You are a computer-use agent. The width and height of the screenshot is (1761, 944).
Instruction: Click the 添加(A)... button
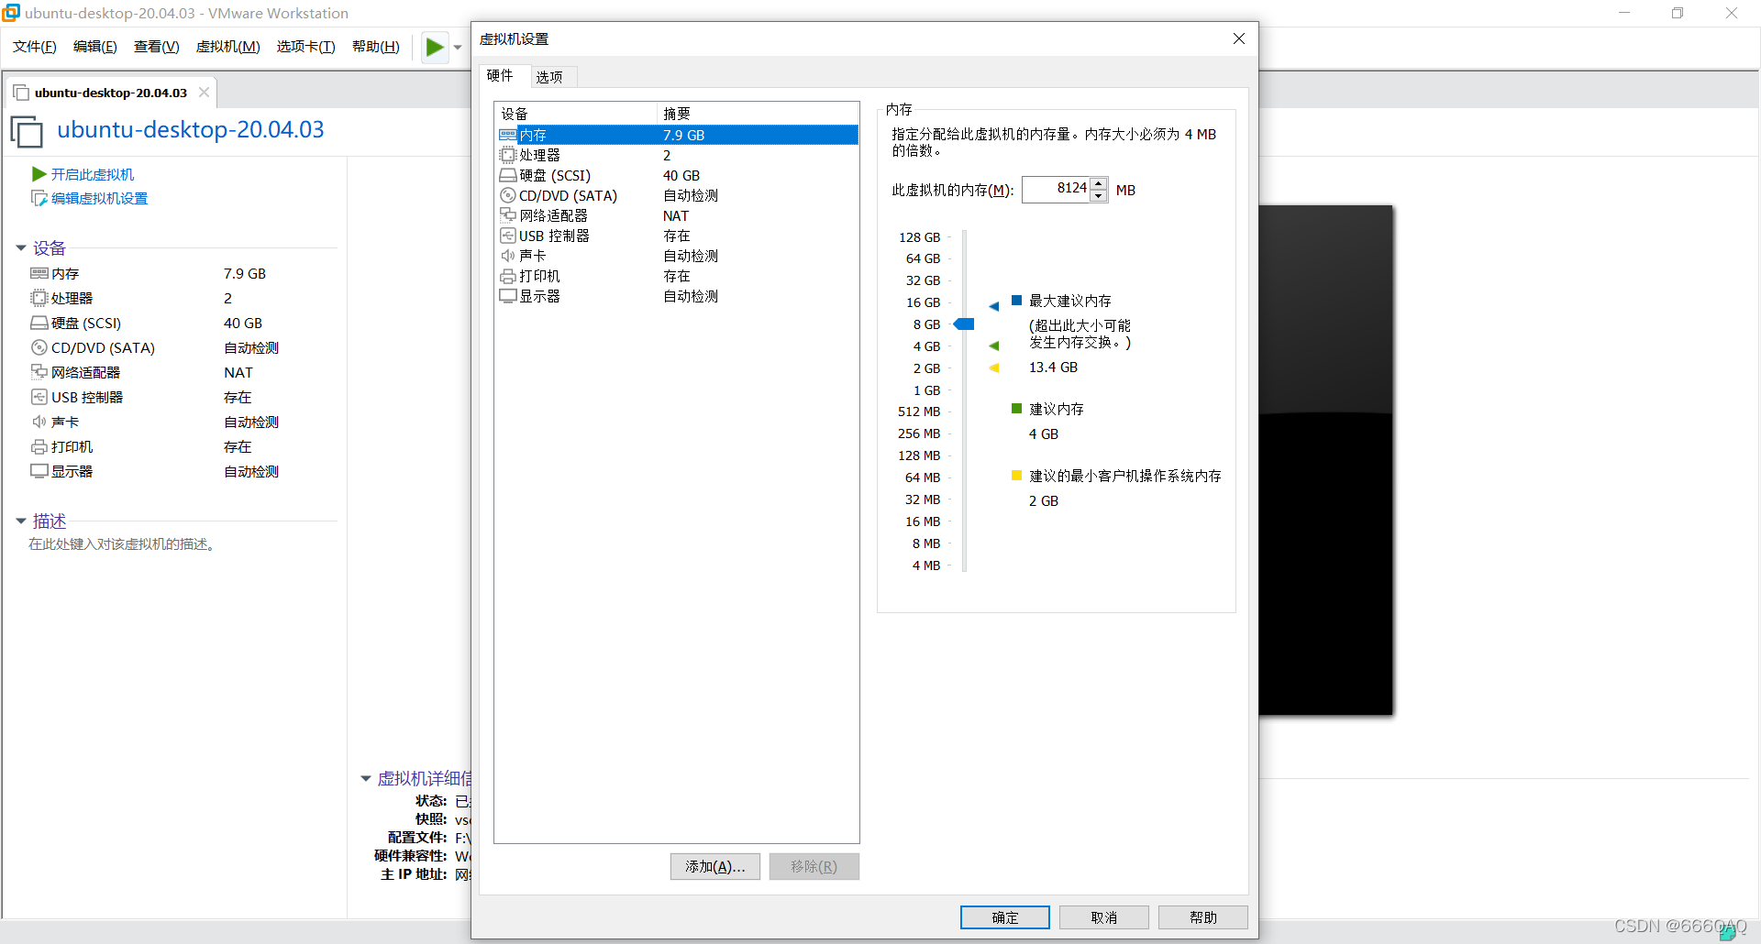click(x=715, y=866)
